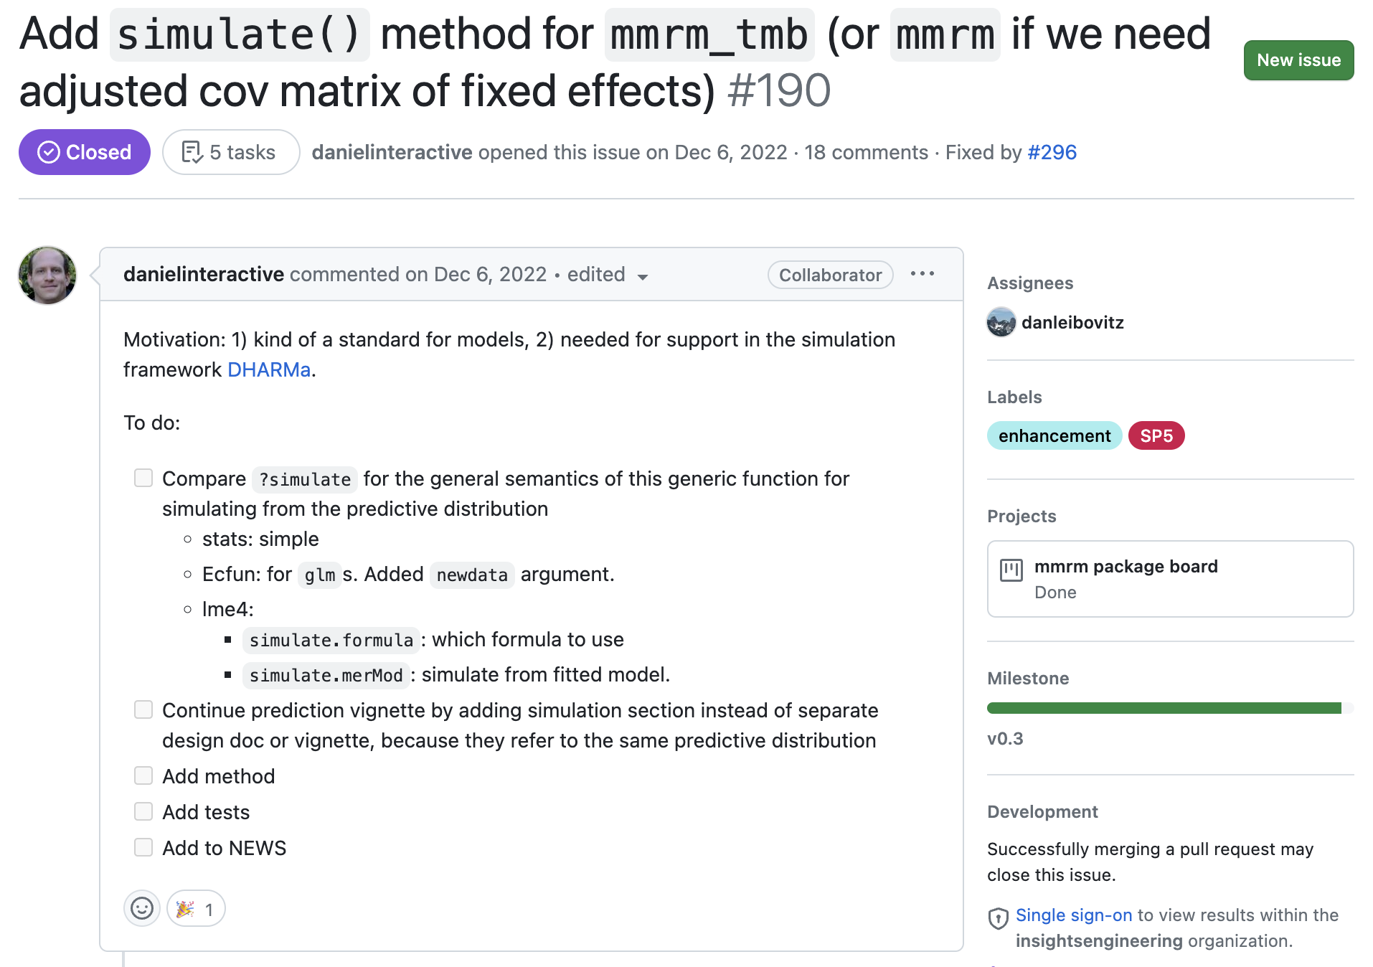Open linked pull request #296
Viewport: 1373px width, 967px height.
(x=1052, y=152)
